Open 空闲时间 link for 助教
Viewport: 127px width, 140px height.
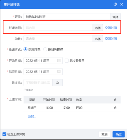tap(111, 39)
